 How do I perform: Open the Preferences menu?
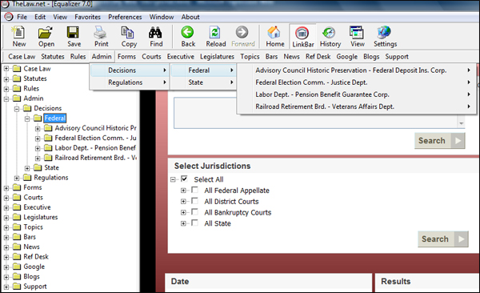(125, 17)
